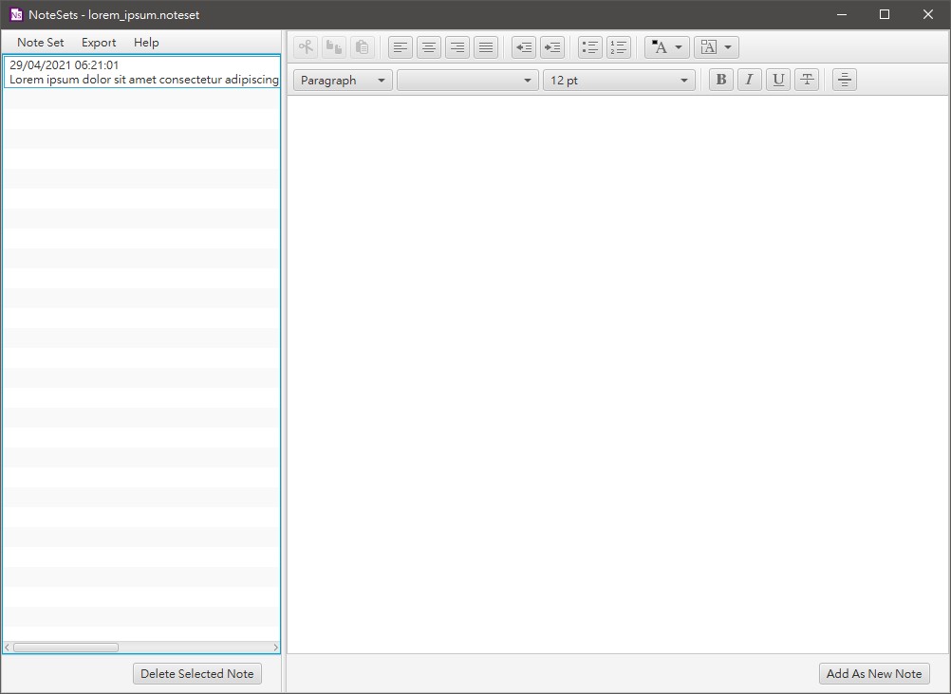Increase the paragraph indent
Screen dimensions: 951x694
(x=551, y=46)
